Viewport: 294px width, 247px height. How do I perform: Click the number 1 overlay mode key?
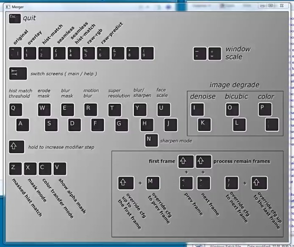[30, 53]
